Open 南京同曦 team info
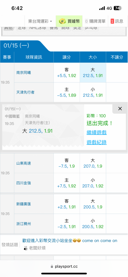This screenshot has height=277, width=128. (x=24, y=73)
